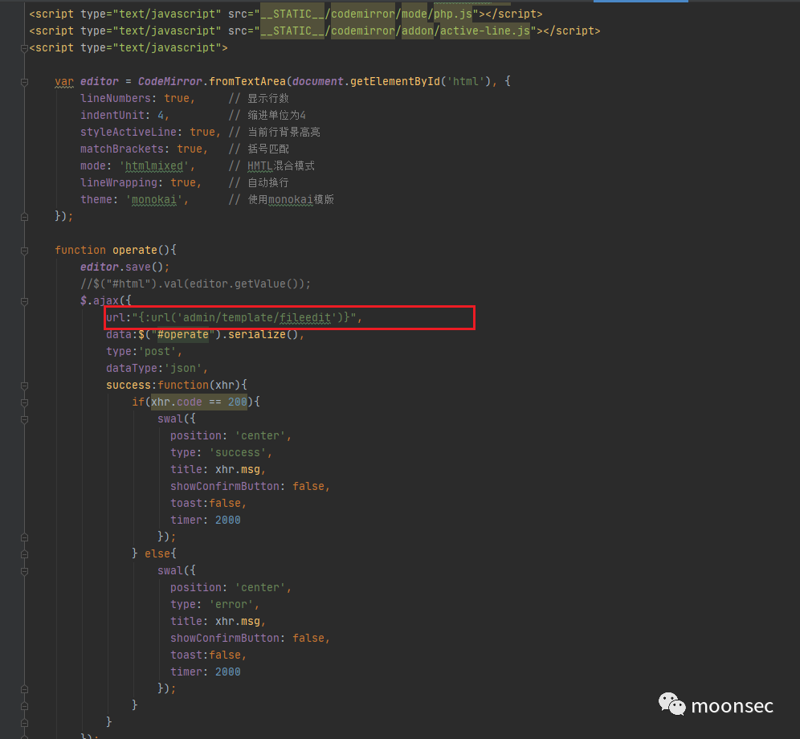Screen dimensions: 800x739
Task: Click 'fileedit' in the url string
Action: coord(305,317)
